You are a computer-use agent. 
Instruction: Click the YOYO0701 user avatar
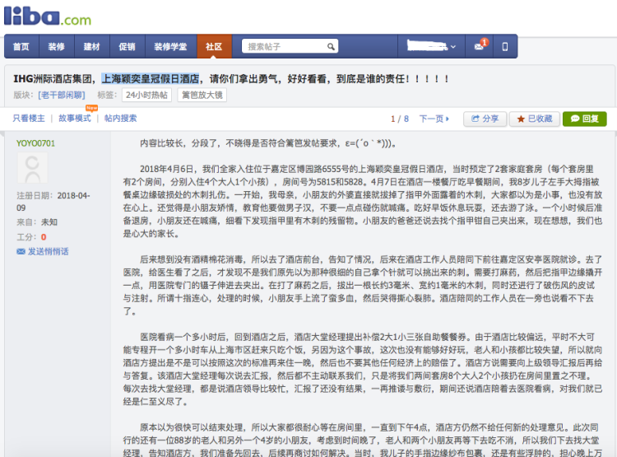click(x=35, y=169)
